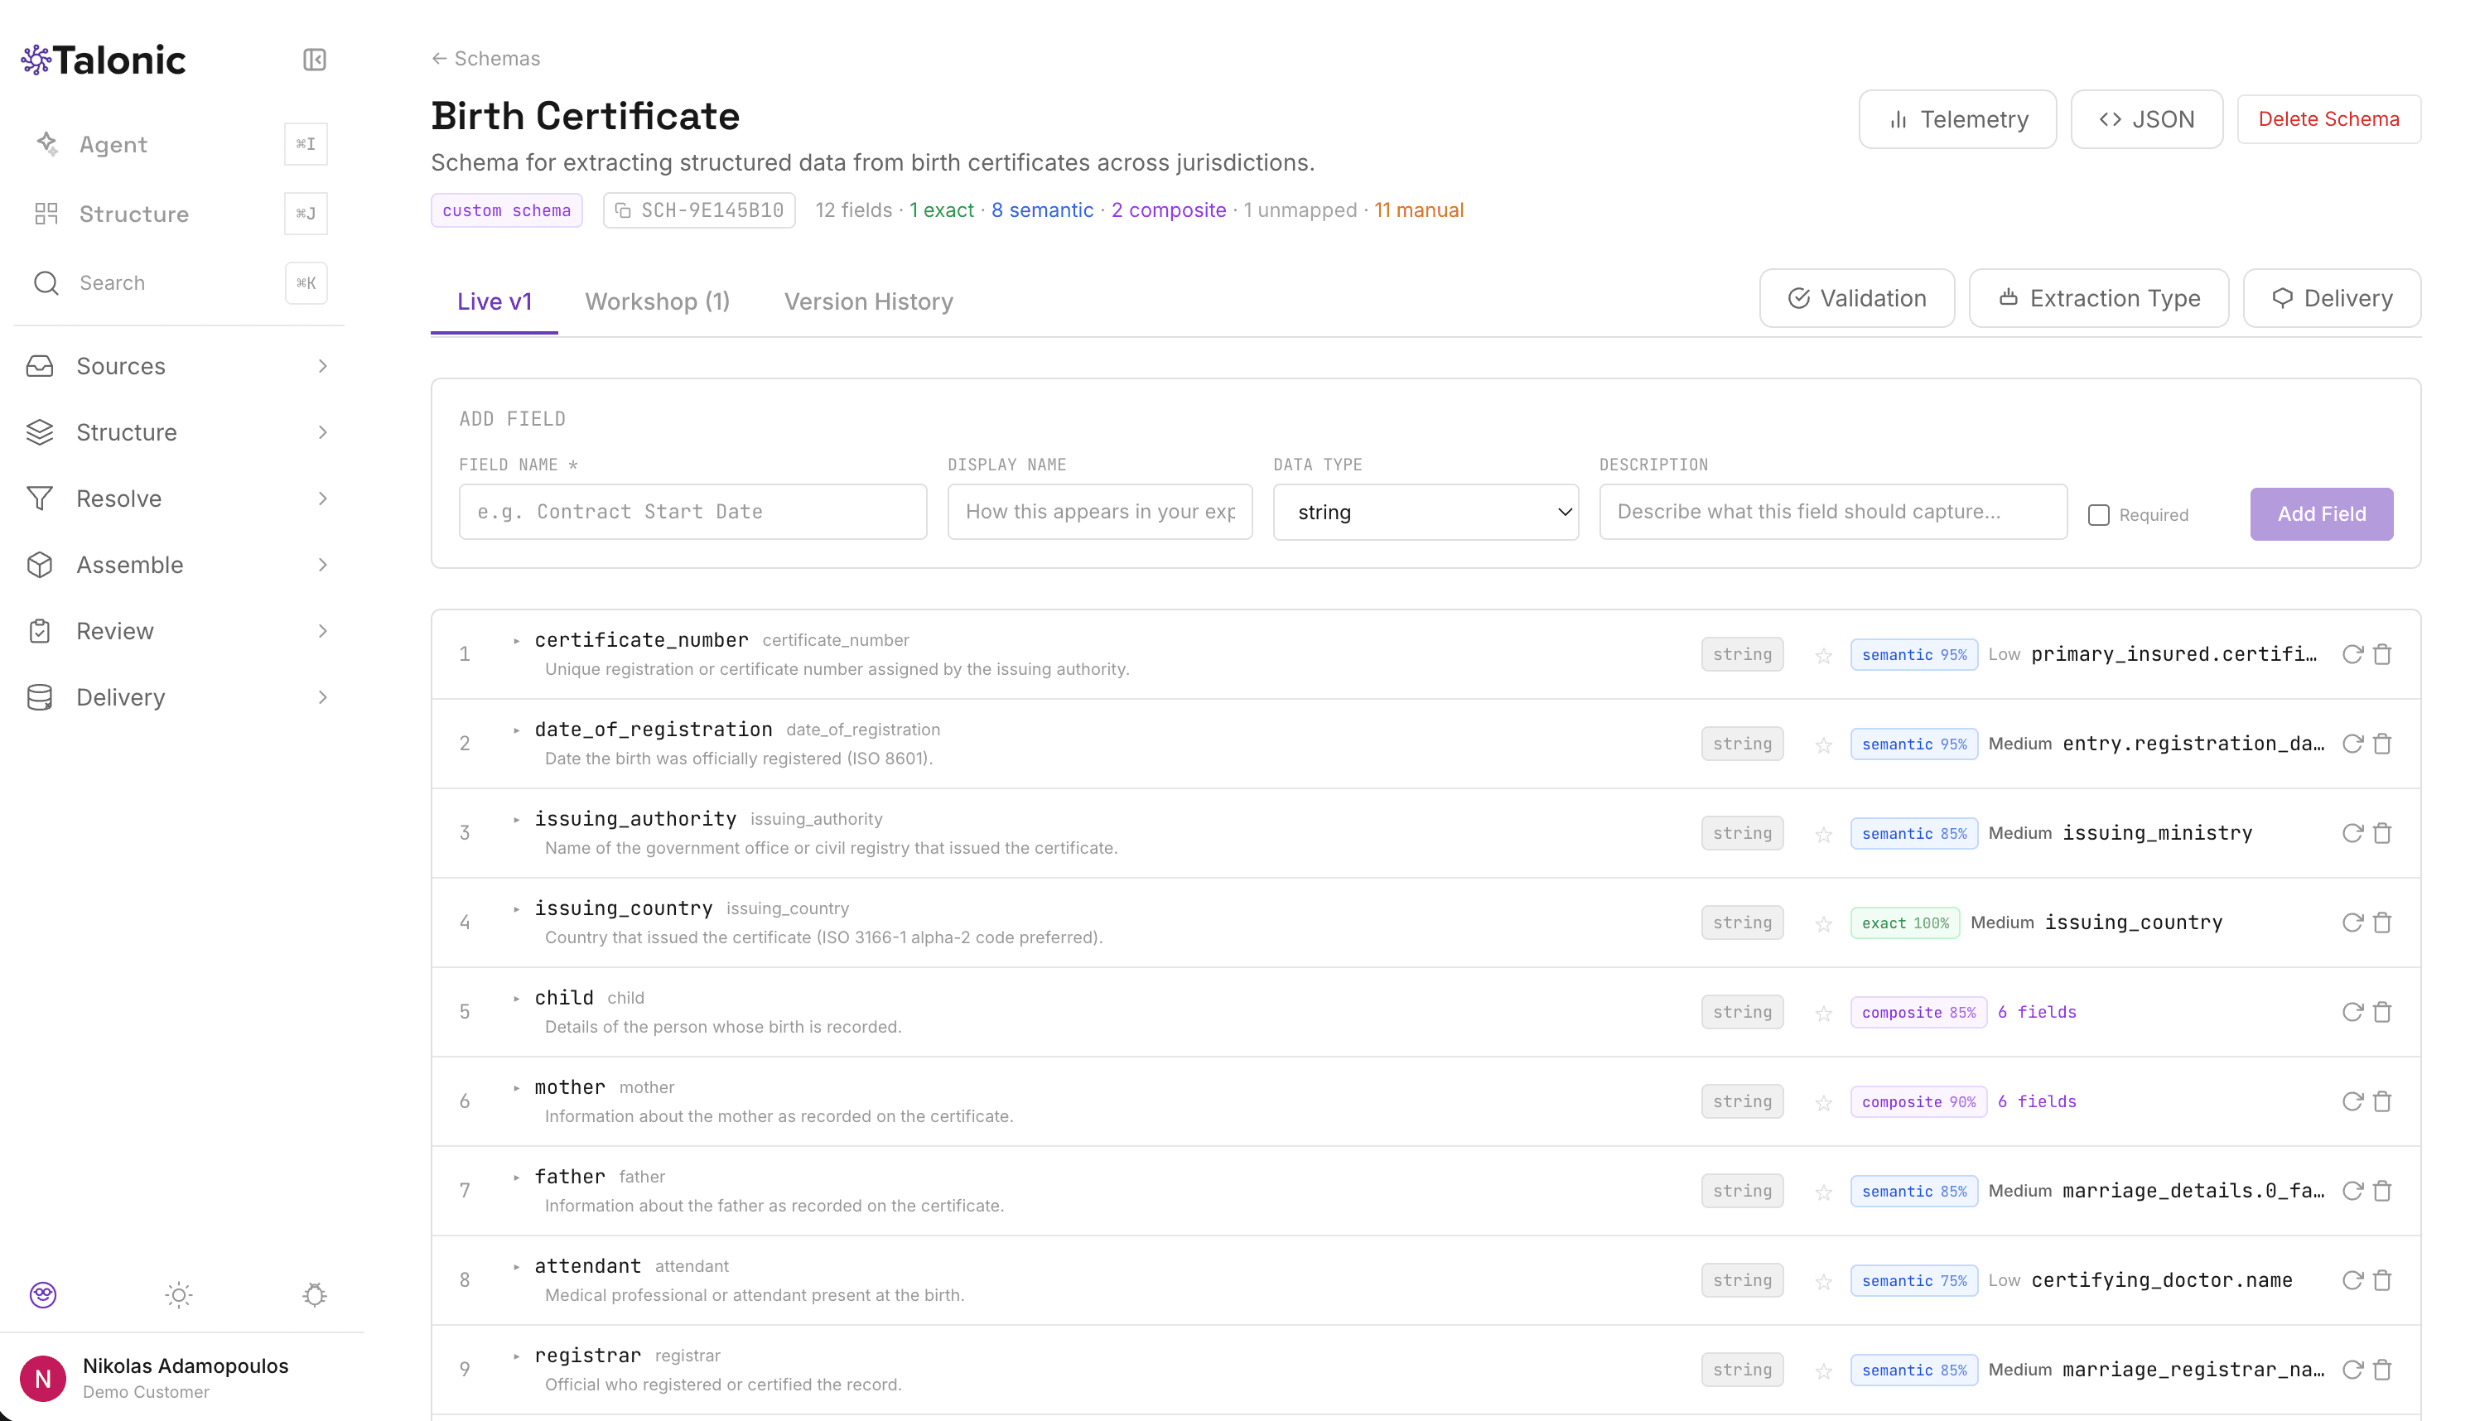Focus the Description input
Image resolution: width=2475 pixels, height=1421 pixels.
click(1833, 512)
